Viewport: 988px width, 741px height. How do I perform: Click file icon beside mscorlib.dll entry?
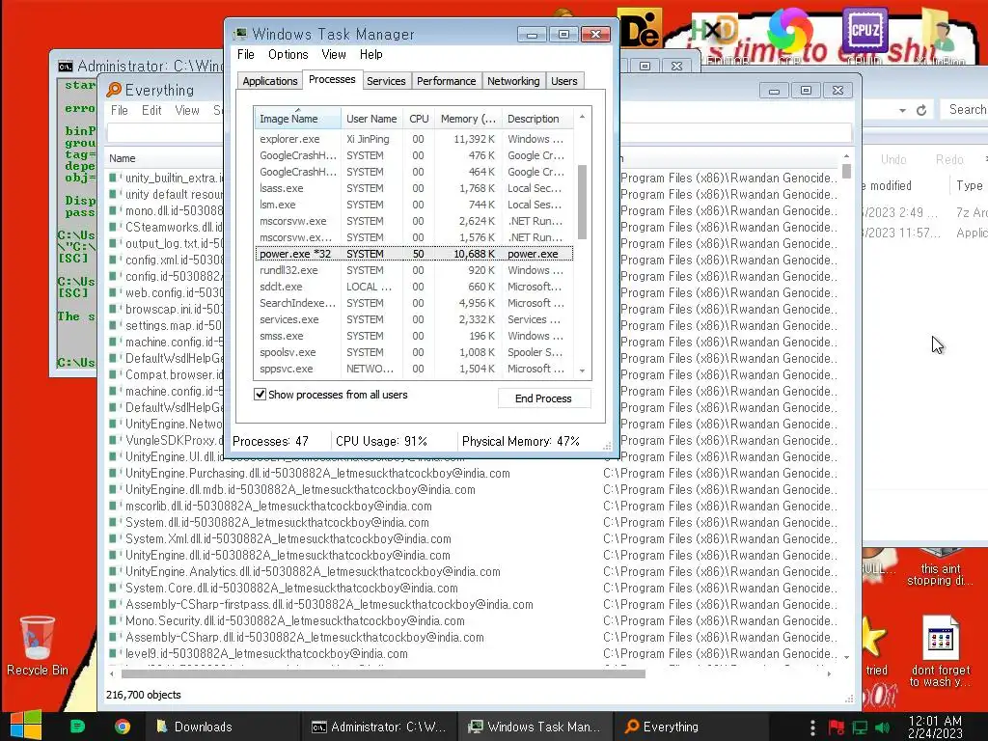tap(114, 506)
